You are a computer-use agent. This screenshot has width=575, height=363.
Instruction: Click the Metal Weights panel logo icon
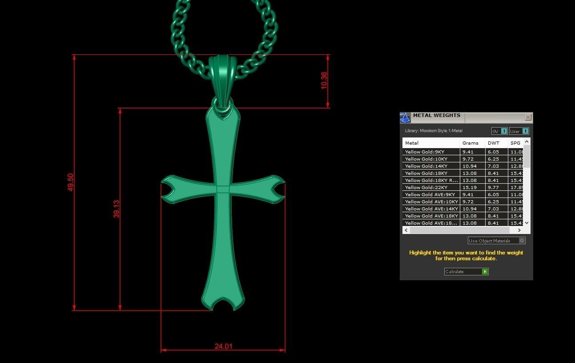pos(405,117)
